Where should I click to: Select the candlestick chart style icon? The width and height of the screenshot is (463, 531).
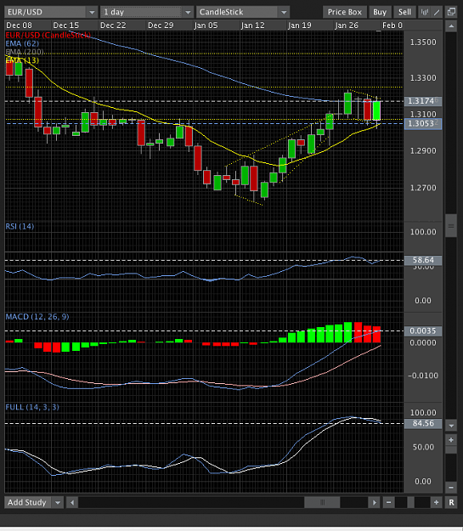(x=424, y=12)
